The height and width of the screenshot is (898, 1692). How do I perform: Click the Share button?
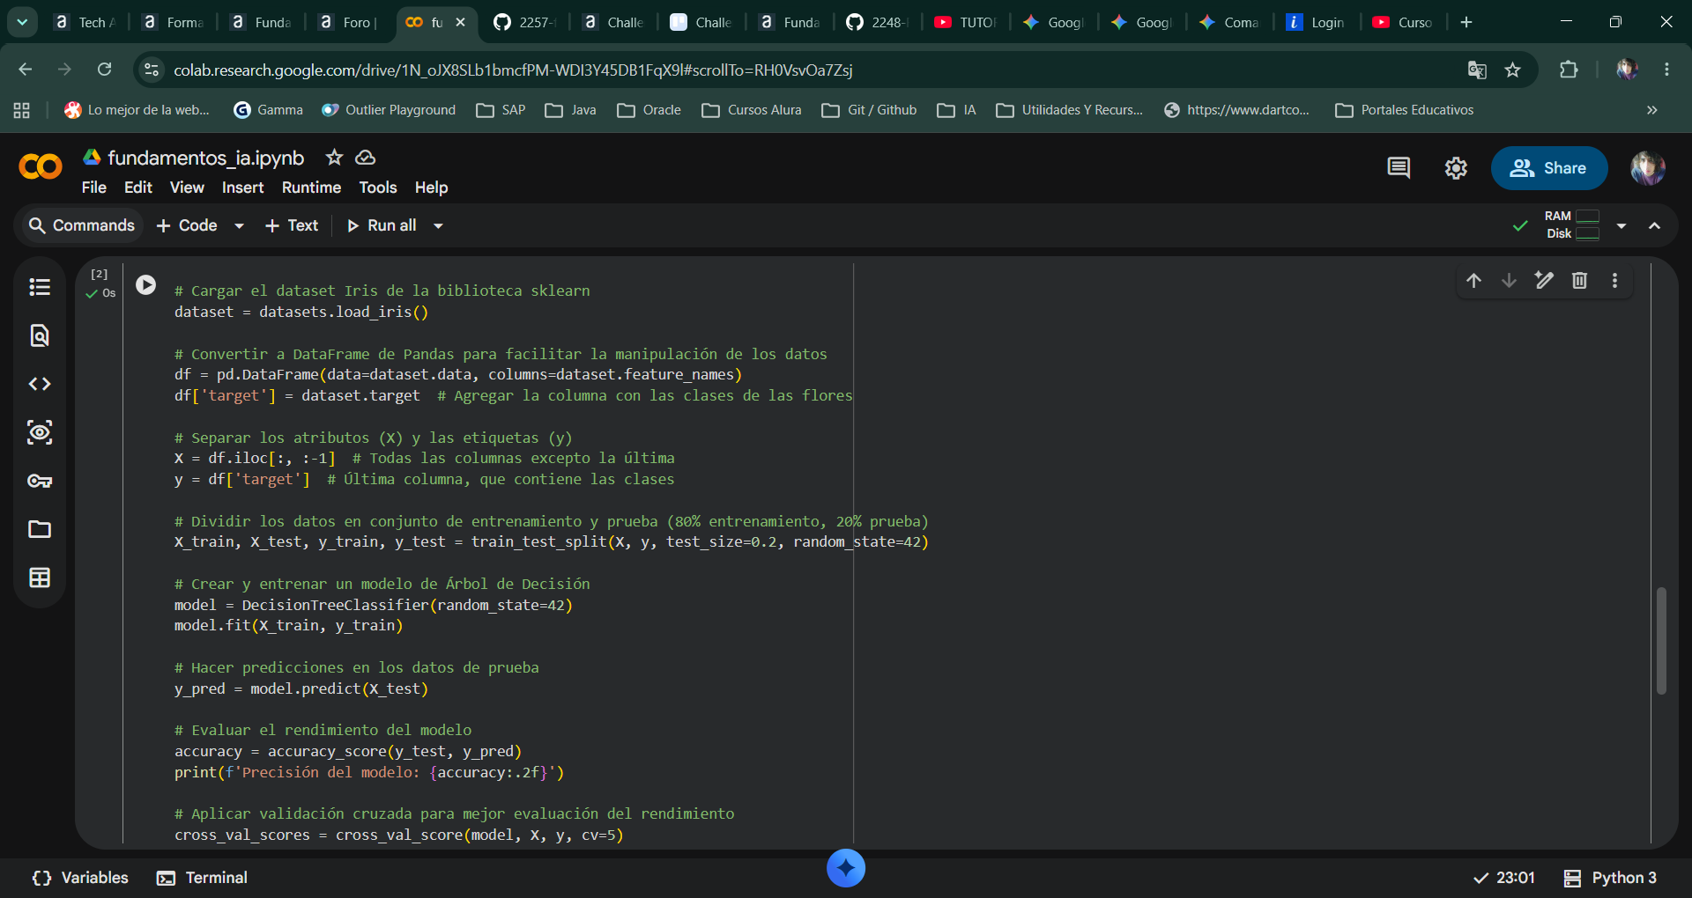[1549, 168]
